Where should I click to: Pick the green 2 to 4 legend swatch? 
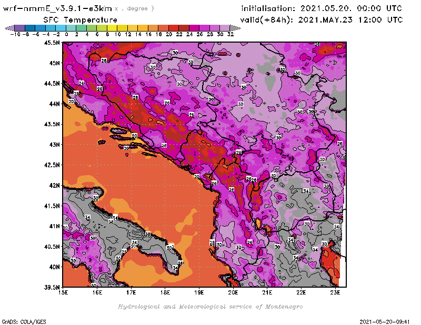[81, 28]
